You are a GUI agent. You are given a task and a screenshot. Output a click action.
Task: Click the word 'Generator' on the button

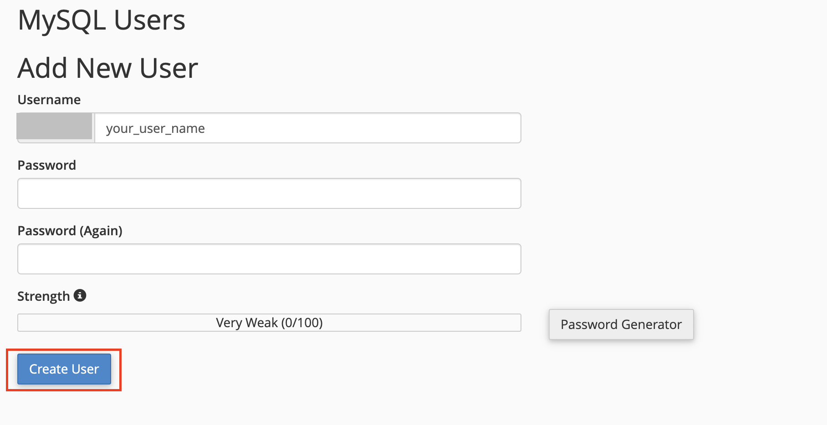click(x=651, y=324)
